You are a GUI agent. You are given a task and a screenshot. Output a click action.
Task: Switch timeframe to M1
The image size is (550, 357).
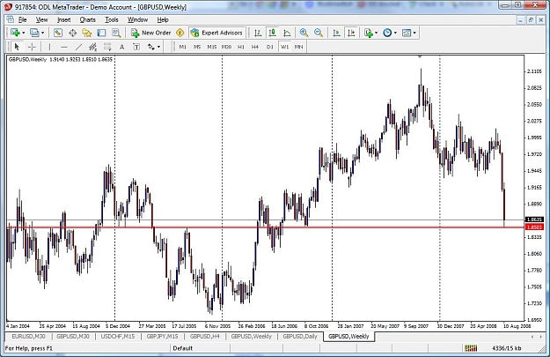pos(182,47)
